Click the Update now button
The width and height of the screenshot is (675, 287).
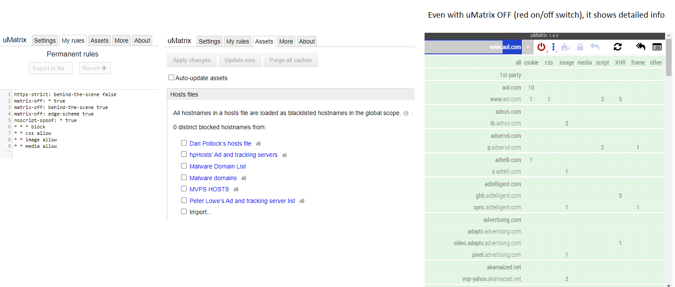[240, 60]
